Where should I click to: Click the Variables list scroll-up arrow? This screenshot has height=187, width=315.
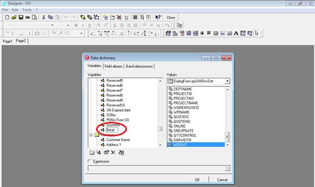click(160, 81)
